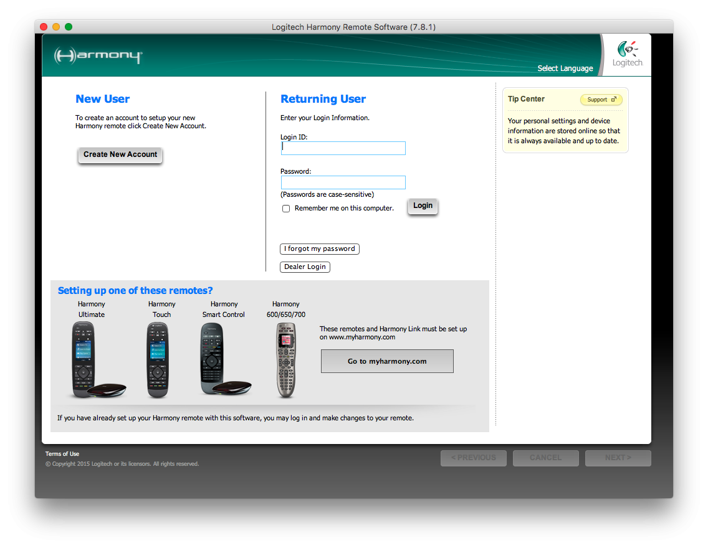The height and width of the screenshot is (548, 708).
Task: Focus the Login ID field
Action: [343, 148]
